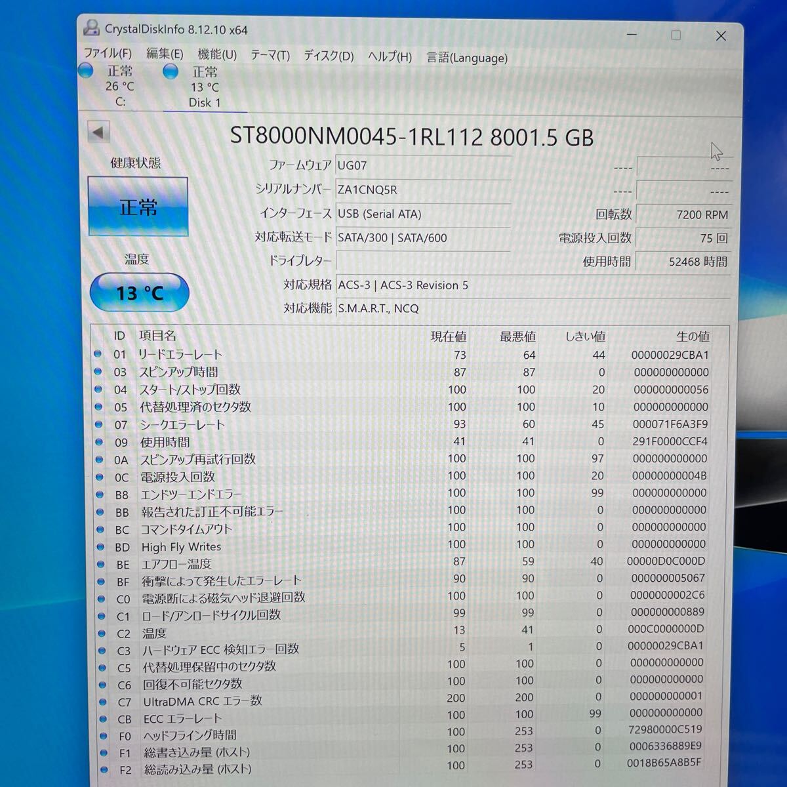Click the C: drive status orb icon
The width and height of the screenshot is (787, 787).
click(x=86, y=70)
